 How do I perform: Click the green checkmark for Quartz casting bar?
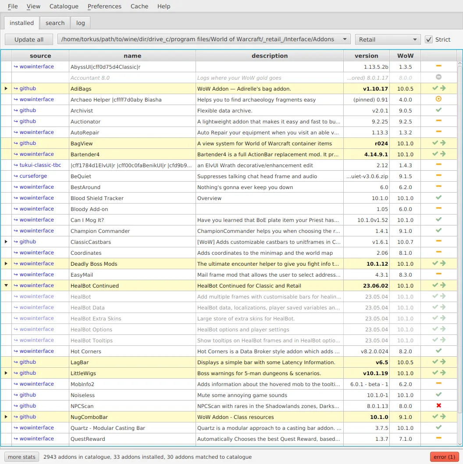pos(439,428)
